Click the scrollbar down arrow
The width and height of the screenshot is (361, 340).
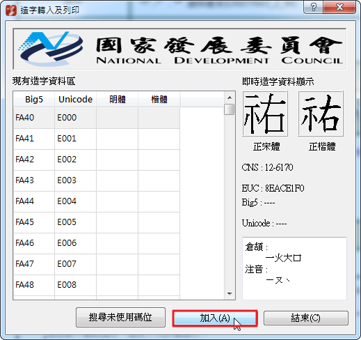click(230, 294)
